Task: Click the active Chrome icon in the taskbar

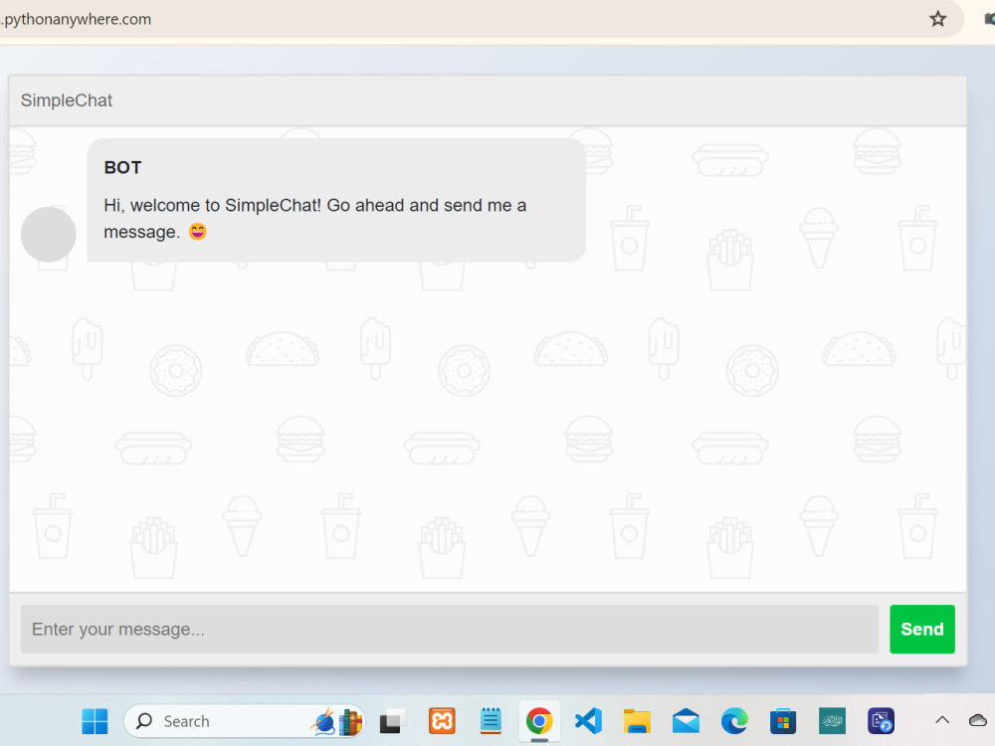Action: [539, 720]
